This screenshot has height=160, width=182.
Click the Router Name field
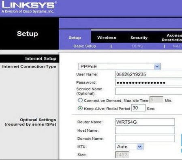tap(145, 122)
